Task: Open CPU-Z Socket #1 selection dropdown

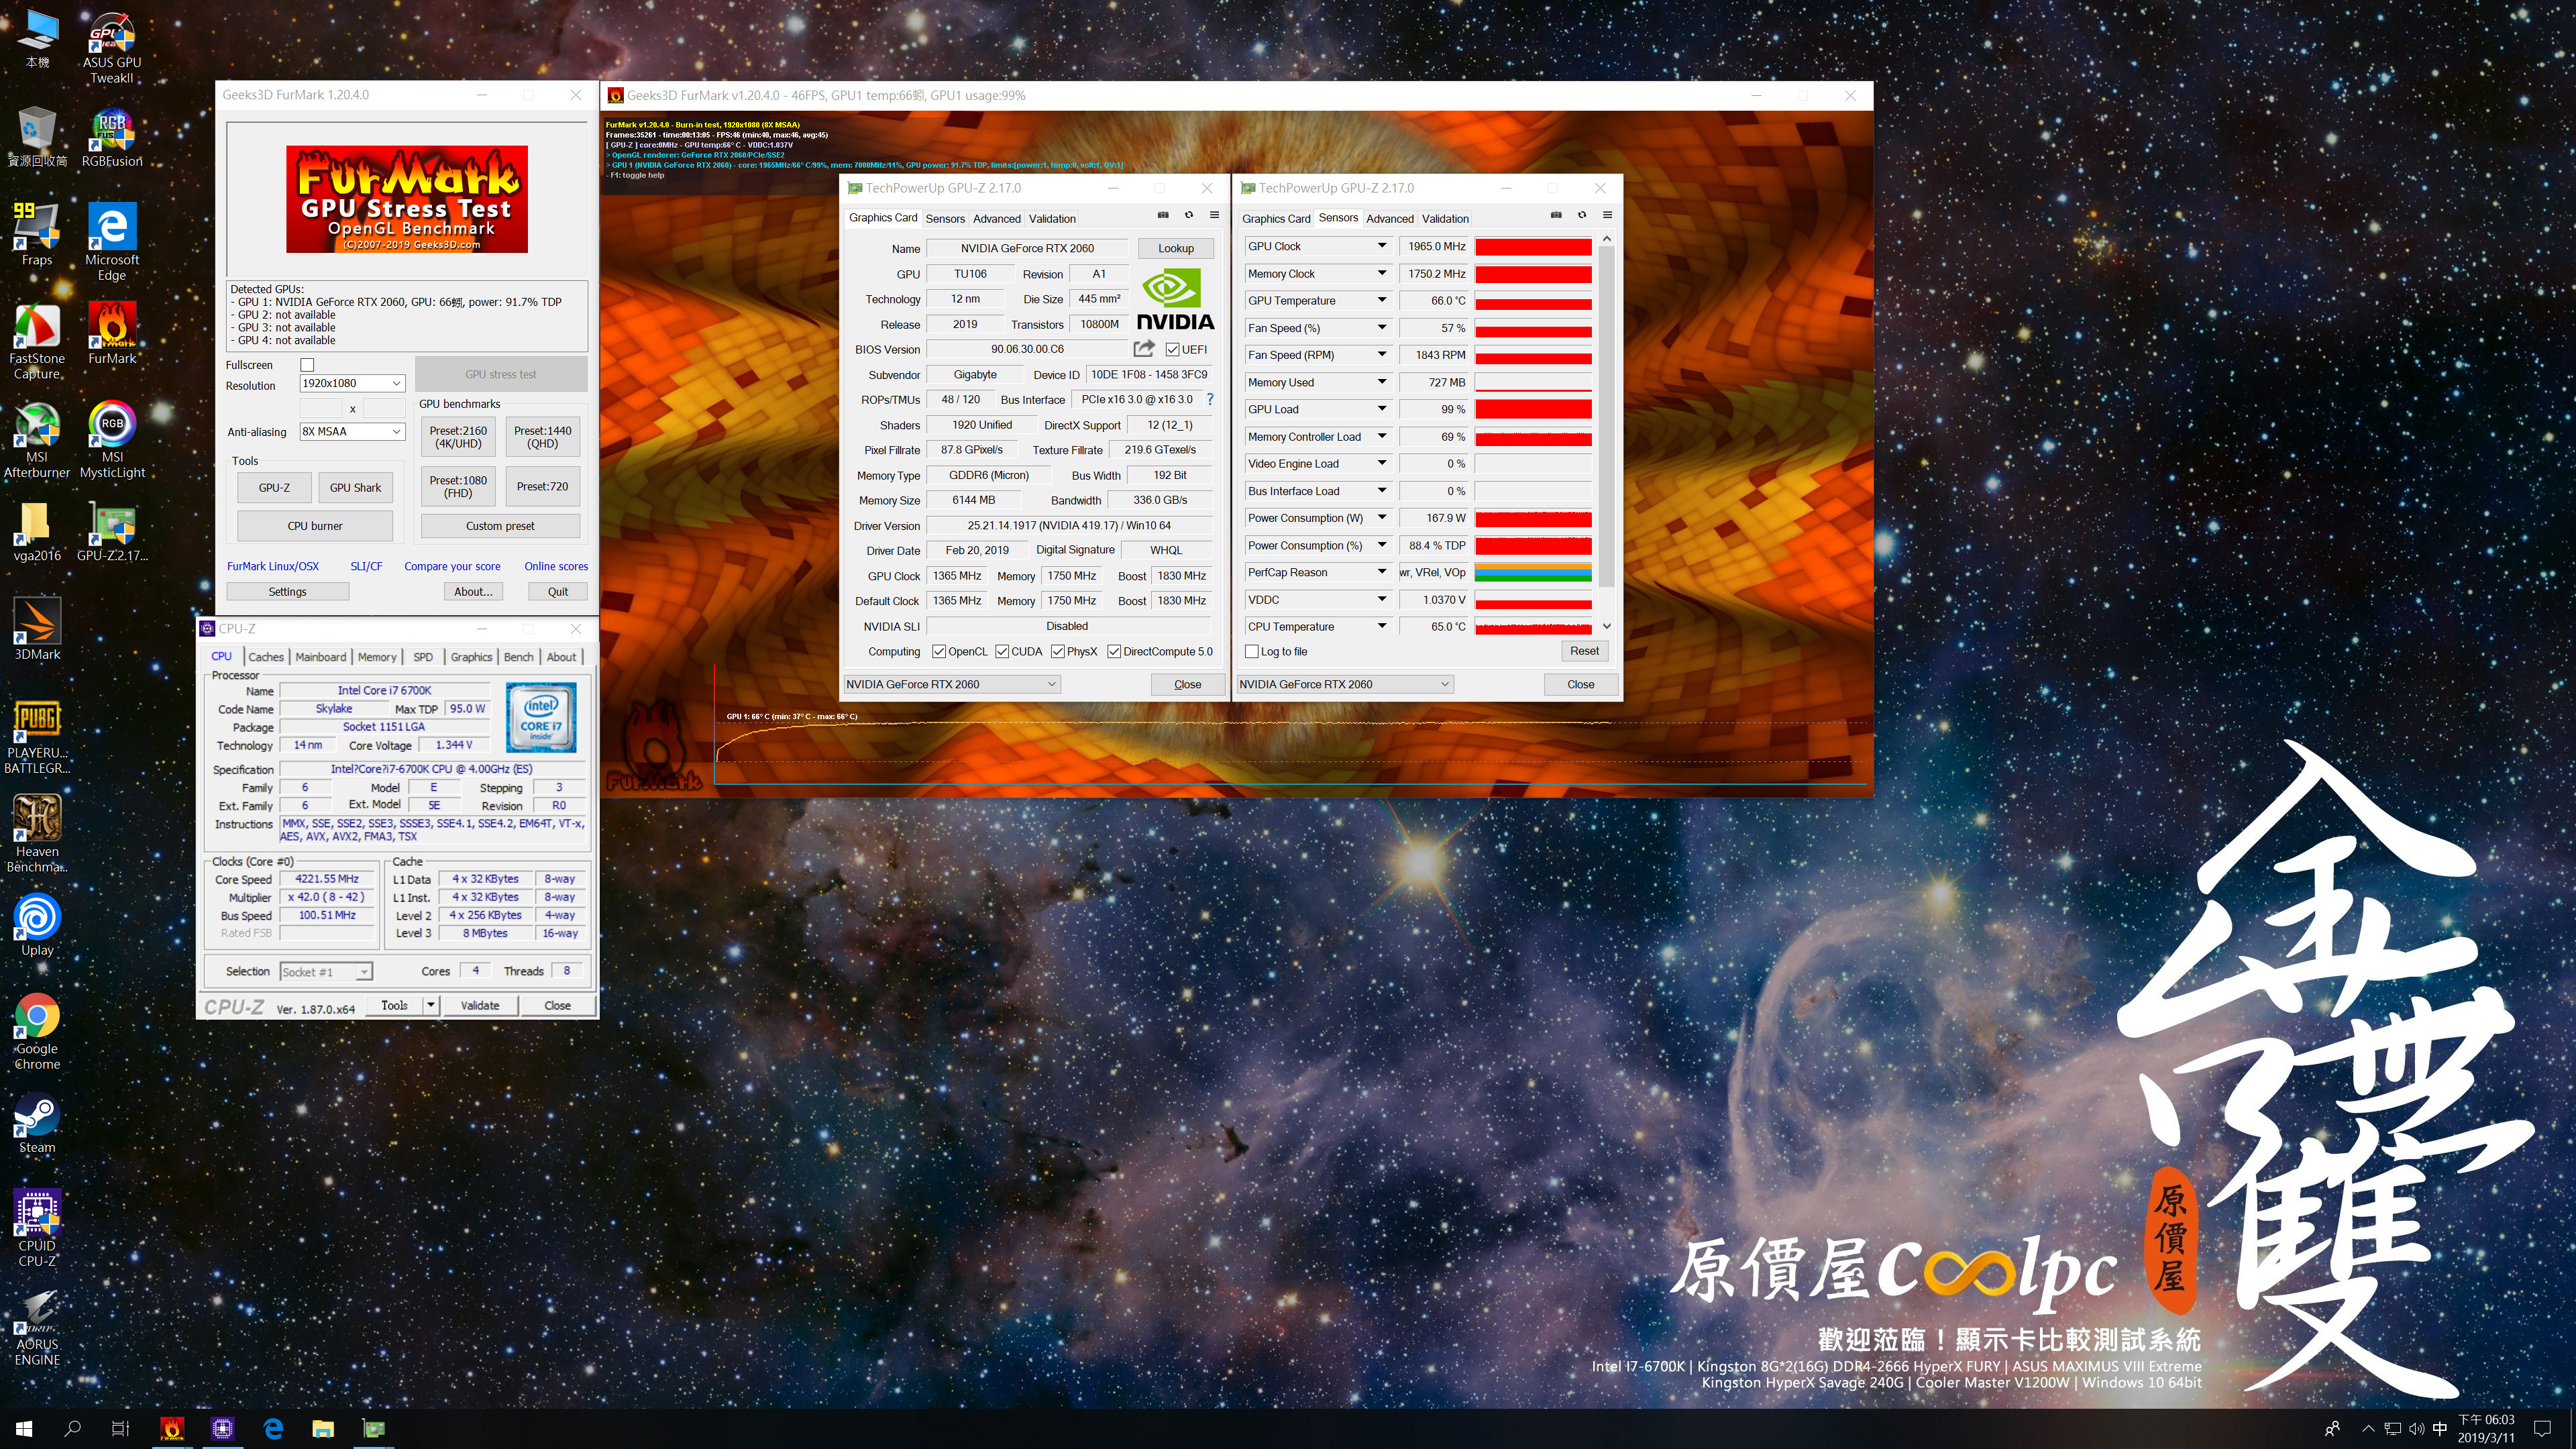Action: point(326,971)
